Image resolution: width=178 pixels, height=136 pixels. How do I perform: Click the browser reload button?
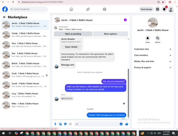(13, 2)
